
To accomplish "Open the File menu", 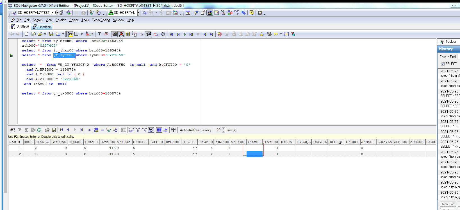I will [x=19, y=20].
